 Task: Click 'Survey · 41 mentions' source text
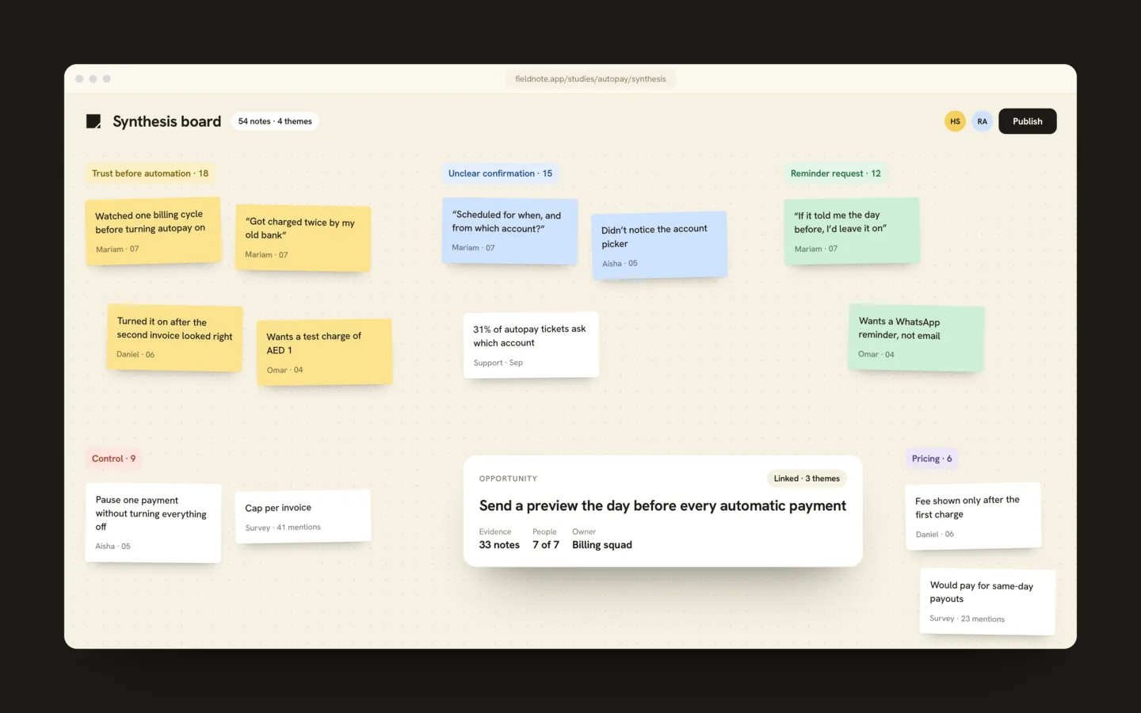283,528
